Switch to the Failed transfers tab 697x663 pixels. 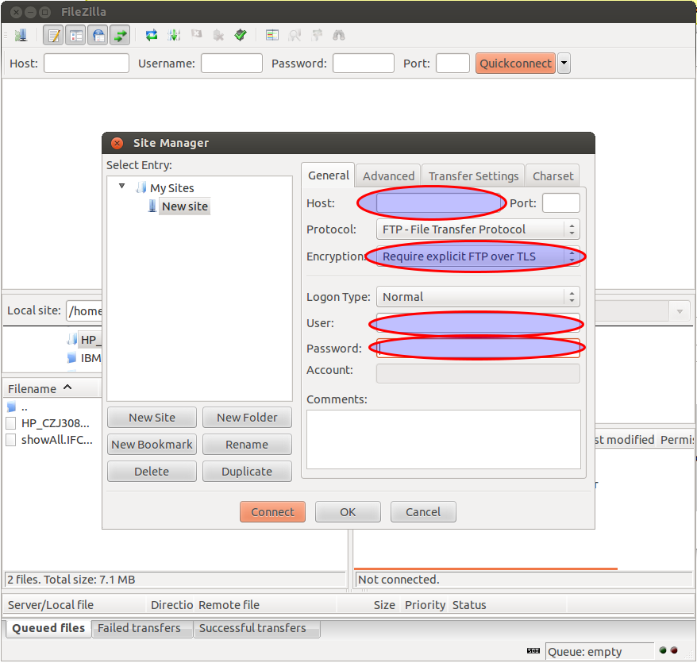[x=139, y=628]
